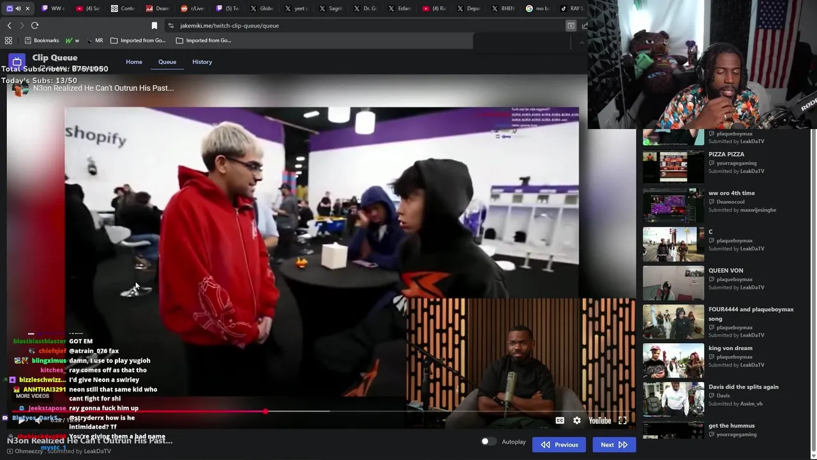
Task: Switch to the Globe X browser tab
Action: [x=262, y=8]
